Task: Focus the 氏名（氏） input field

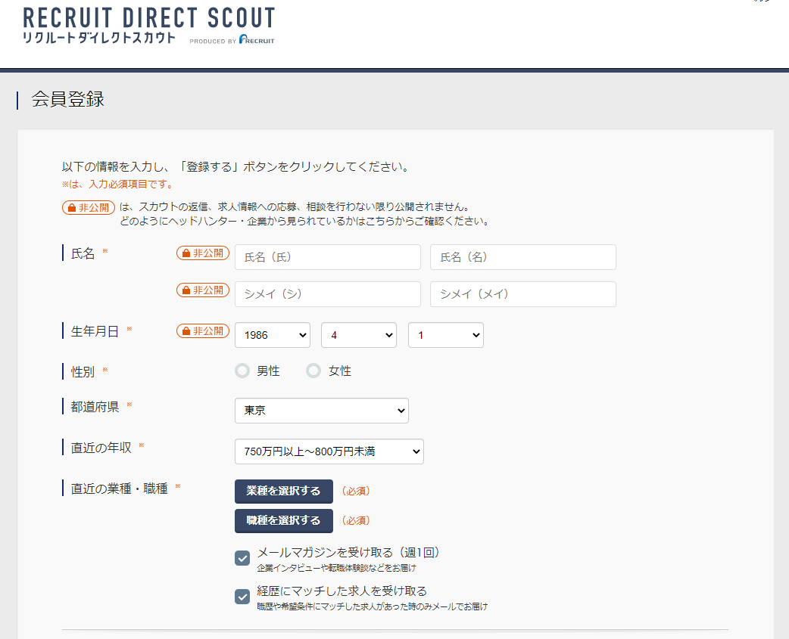Action: click(x=328, y=257)
